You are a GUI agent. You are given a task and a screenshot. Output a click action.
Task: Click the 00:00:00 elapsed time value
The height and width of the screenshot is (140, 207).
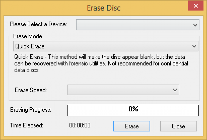(80, 125)
